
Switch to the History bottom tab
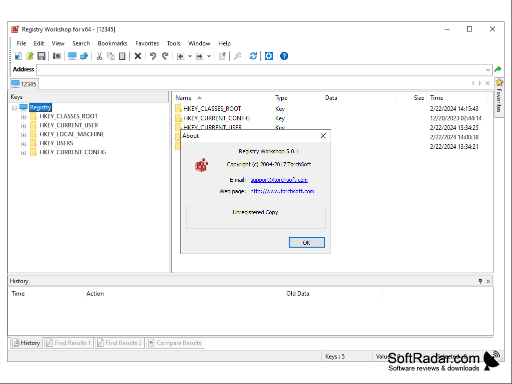click(26, 343)
